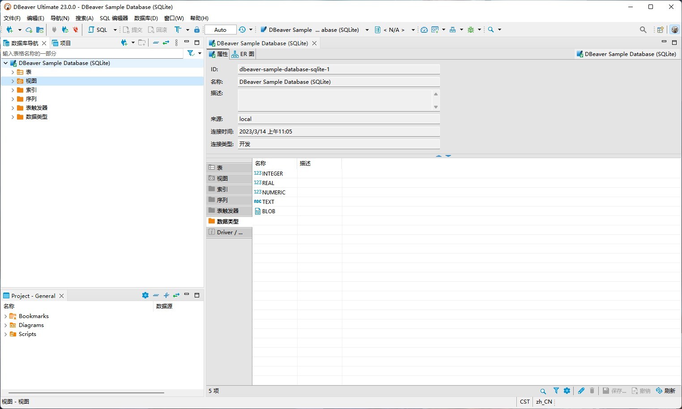
Task: Click the Project panel settings gear icon
Action: (x=145, y=295)
